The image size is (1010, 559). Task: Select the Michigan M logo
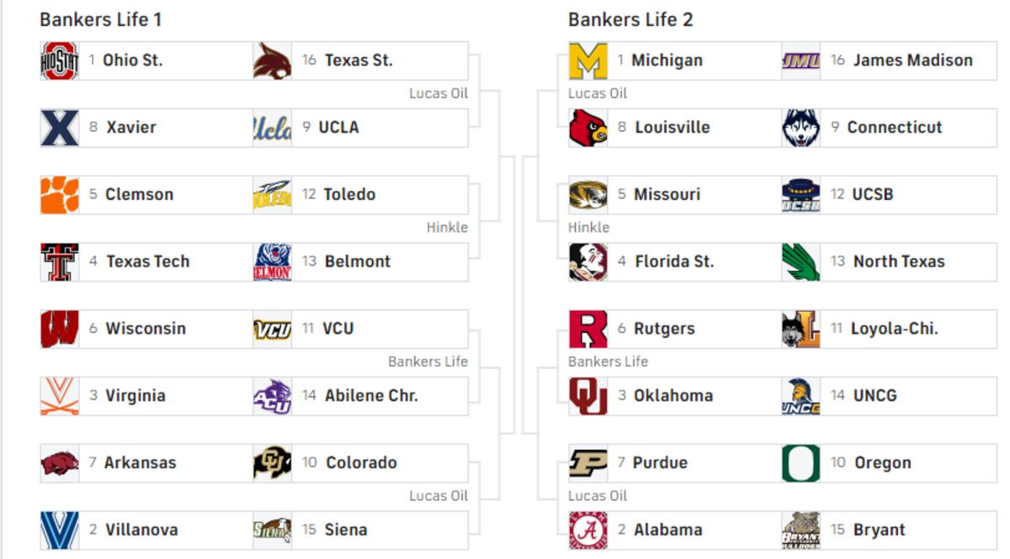click(x=588, y=61)
